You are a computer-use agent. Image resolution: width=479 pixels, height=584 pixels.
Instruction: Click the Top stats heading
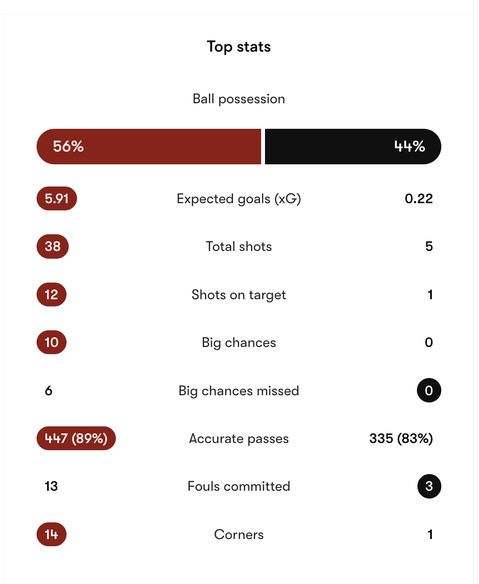(239, 47)
